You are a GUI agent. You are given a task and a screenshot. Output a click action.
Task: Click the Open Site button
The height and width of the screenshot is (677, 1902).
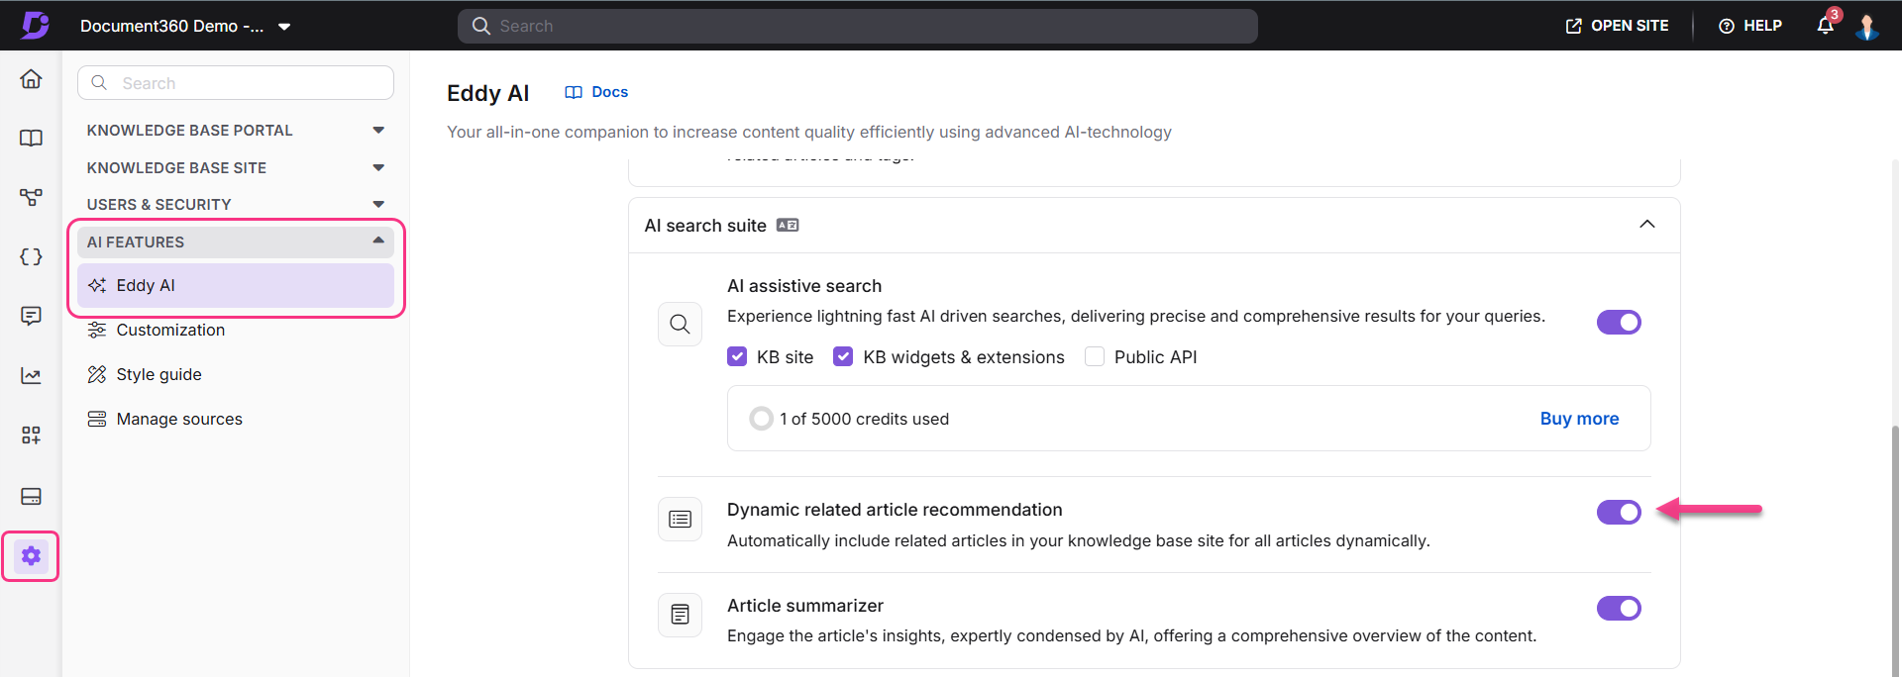[x=1618, y=26]
